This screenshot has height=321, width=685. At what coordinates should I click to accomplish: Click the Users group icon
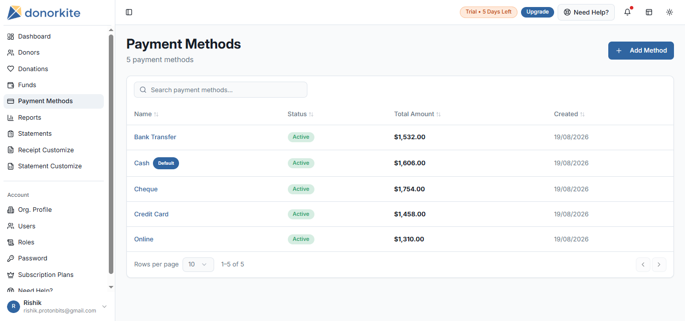click(x=11, y=226)
